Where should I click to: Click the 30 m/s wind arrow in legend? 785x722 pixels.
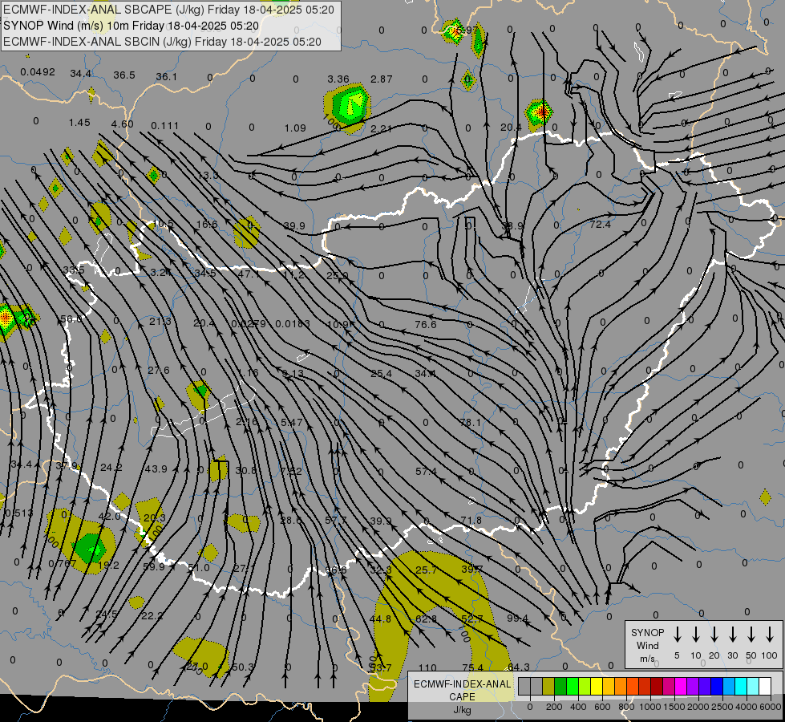pos(732,635)
